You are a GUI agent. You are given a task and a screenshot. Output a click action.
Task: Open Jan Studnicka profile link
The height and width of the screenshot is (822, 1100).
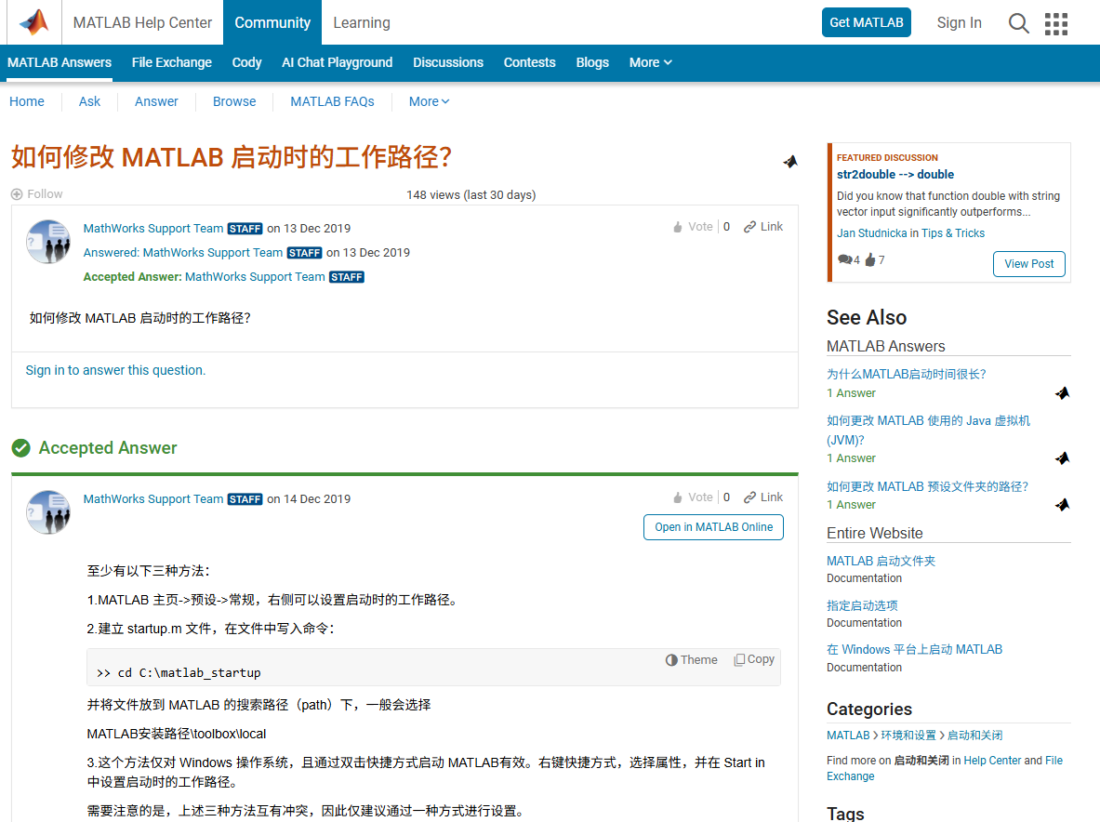tap(872, 233)
